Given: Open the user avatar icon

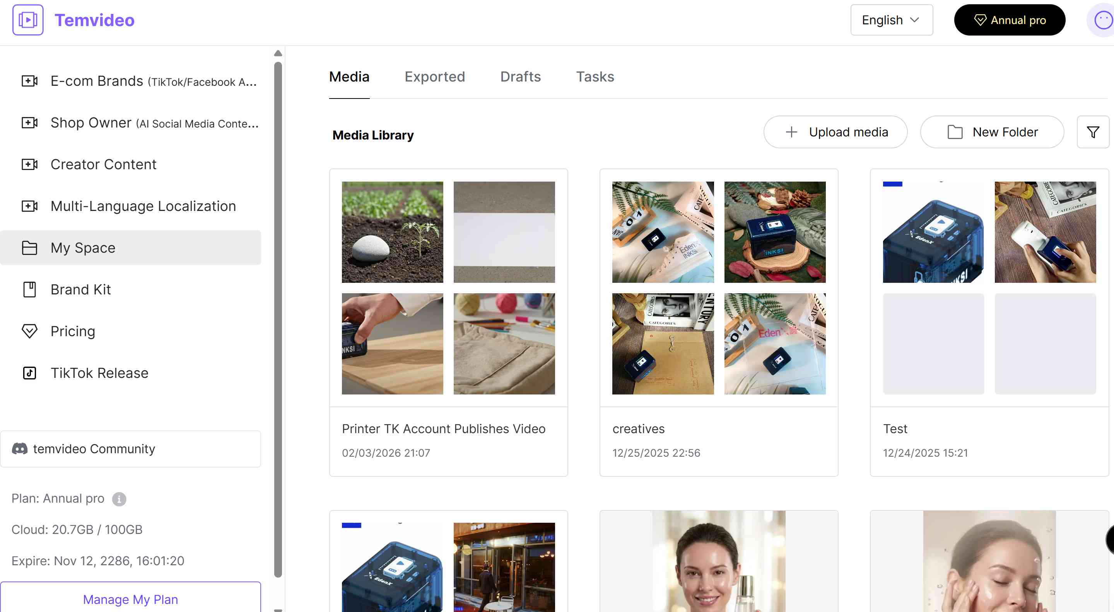Looking at the screenshot, I should coord(1102,20).
